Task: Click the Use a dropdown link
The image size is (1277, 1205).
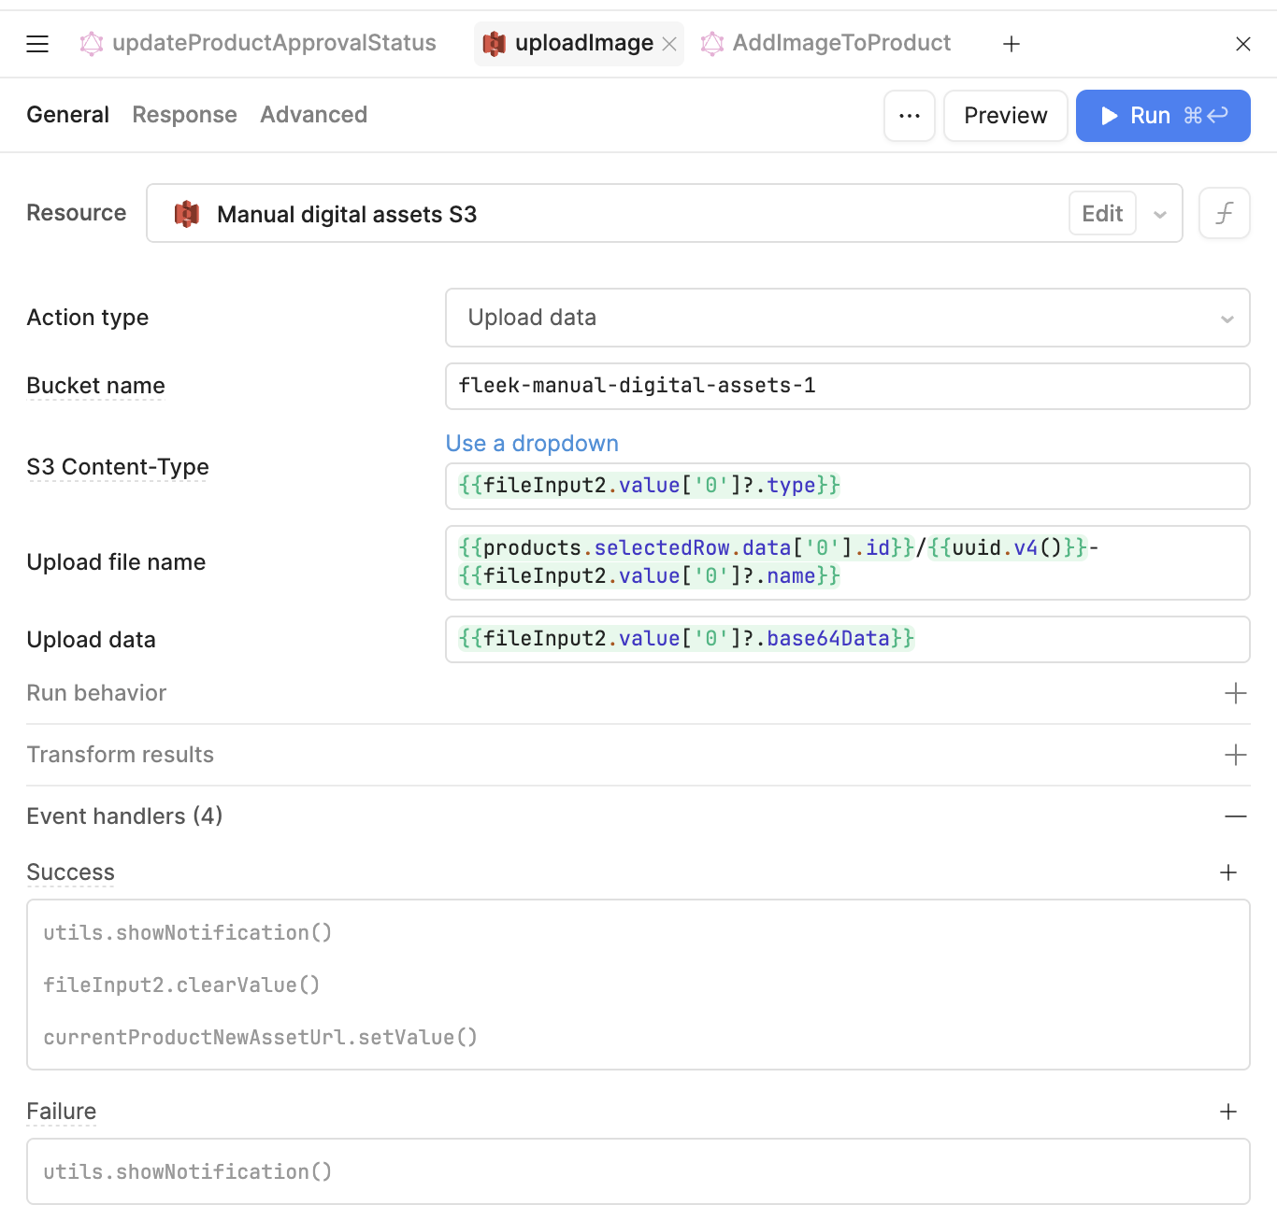Action: [532, 444]
